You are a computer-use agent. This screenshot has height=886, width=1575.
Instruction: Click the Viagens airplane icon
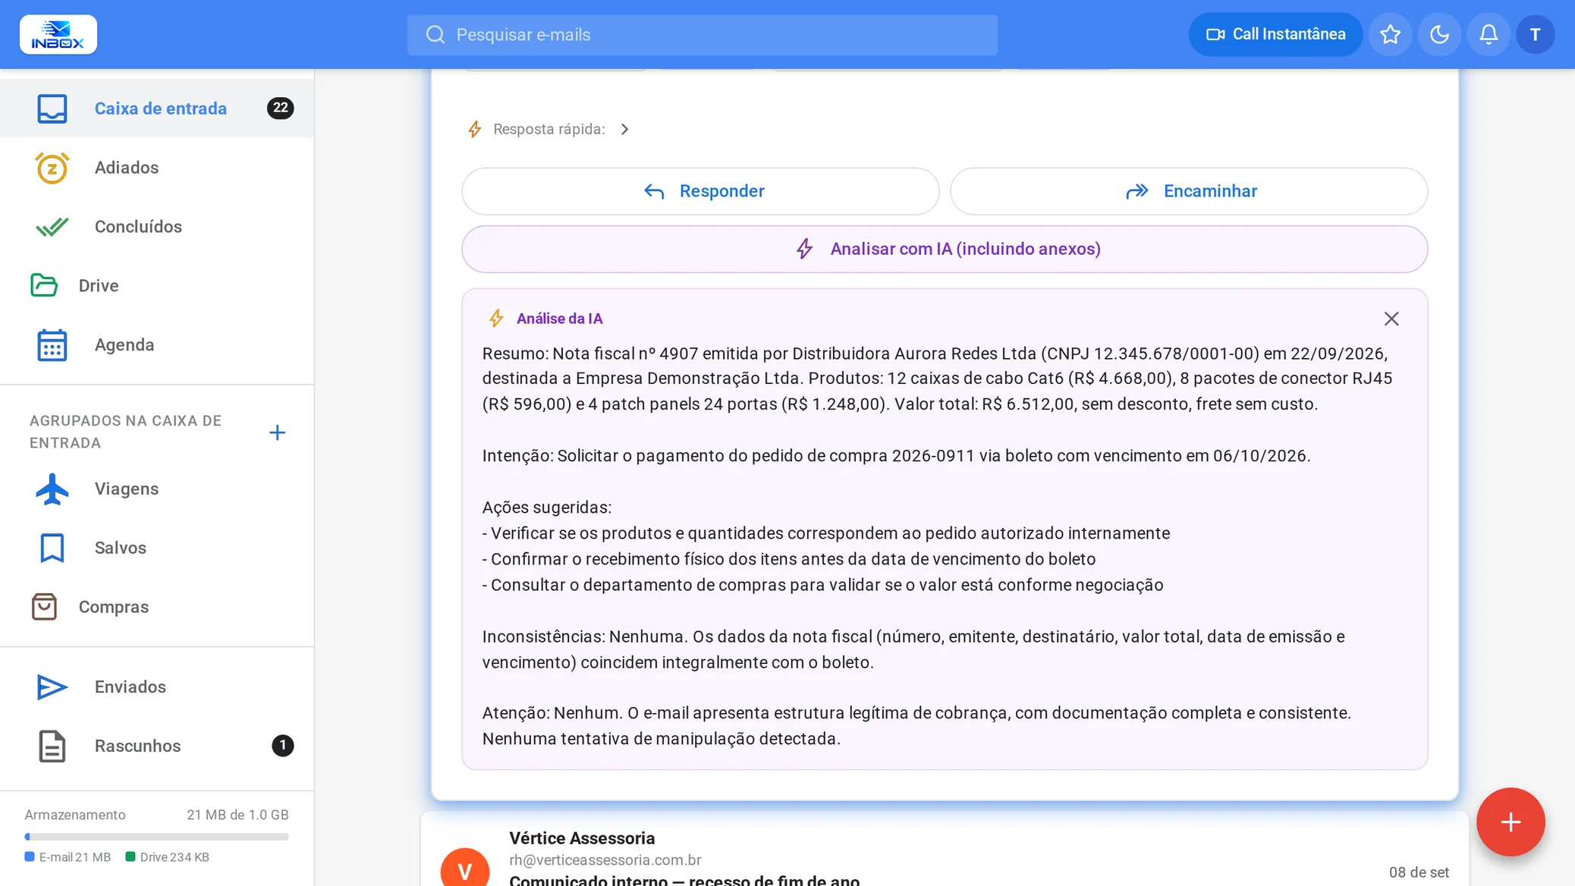click(52, 489)
